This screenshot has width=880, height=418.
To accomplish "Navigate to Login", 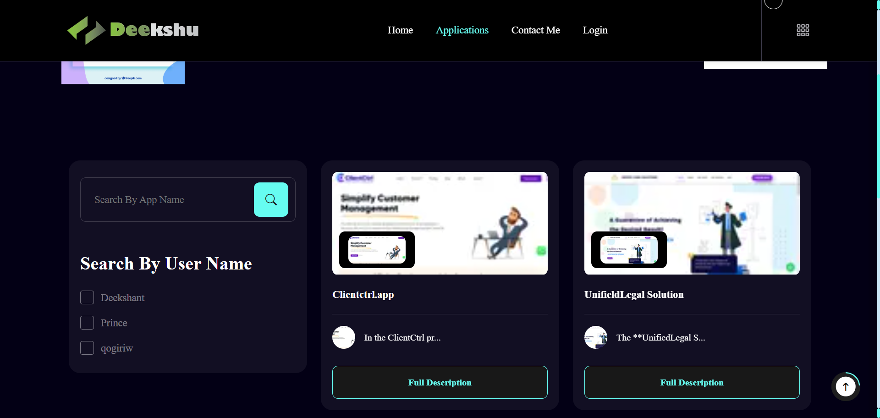I will pyautogui.click(x=595, y=30).
